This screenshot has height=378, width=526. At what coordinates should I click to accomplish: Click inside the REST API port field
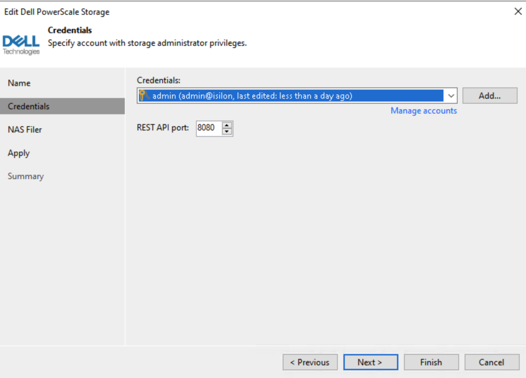208,128
